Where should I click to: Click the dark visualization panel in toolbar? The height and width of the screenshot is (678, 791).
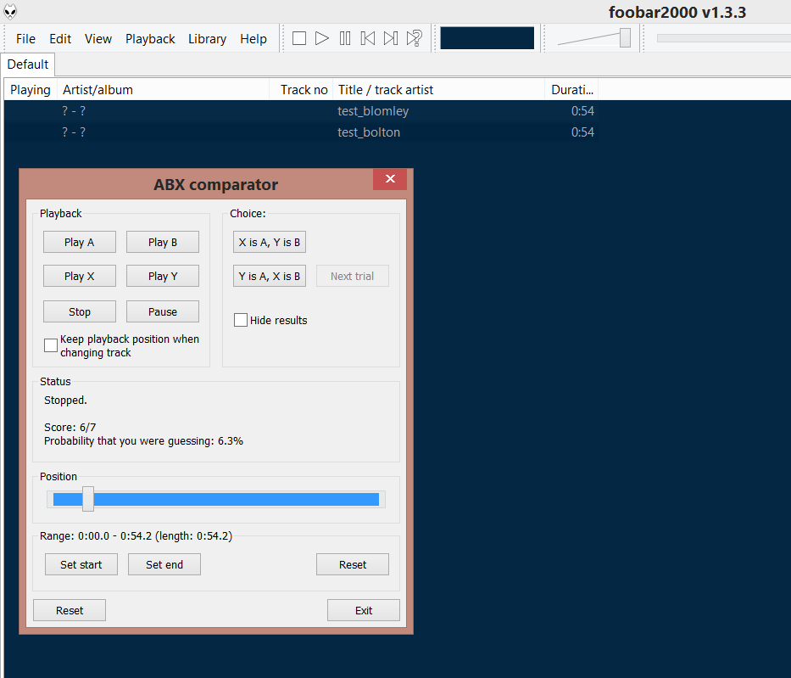[487, 38]
